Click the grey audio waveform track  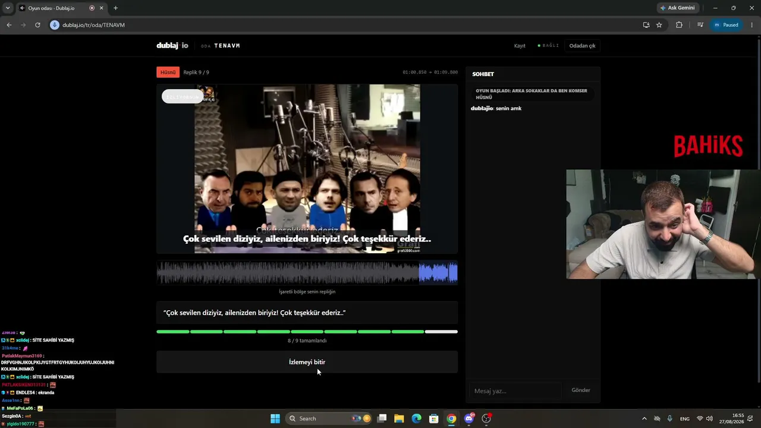tap(288, 273)
